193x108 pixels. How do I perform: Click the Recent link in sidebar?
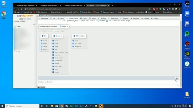[x=17, y=22]
